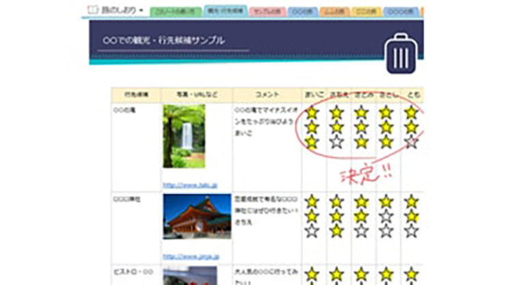Follow the www.jinja.jp link

pyautogui.click(x=191, y=256)
